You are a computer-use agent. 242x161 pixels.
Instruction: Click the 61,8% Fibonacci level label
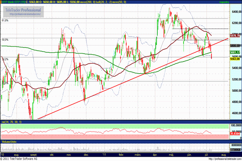tap(5, 20)
